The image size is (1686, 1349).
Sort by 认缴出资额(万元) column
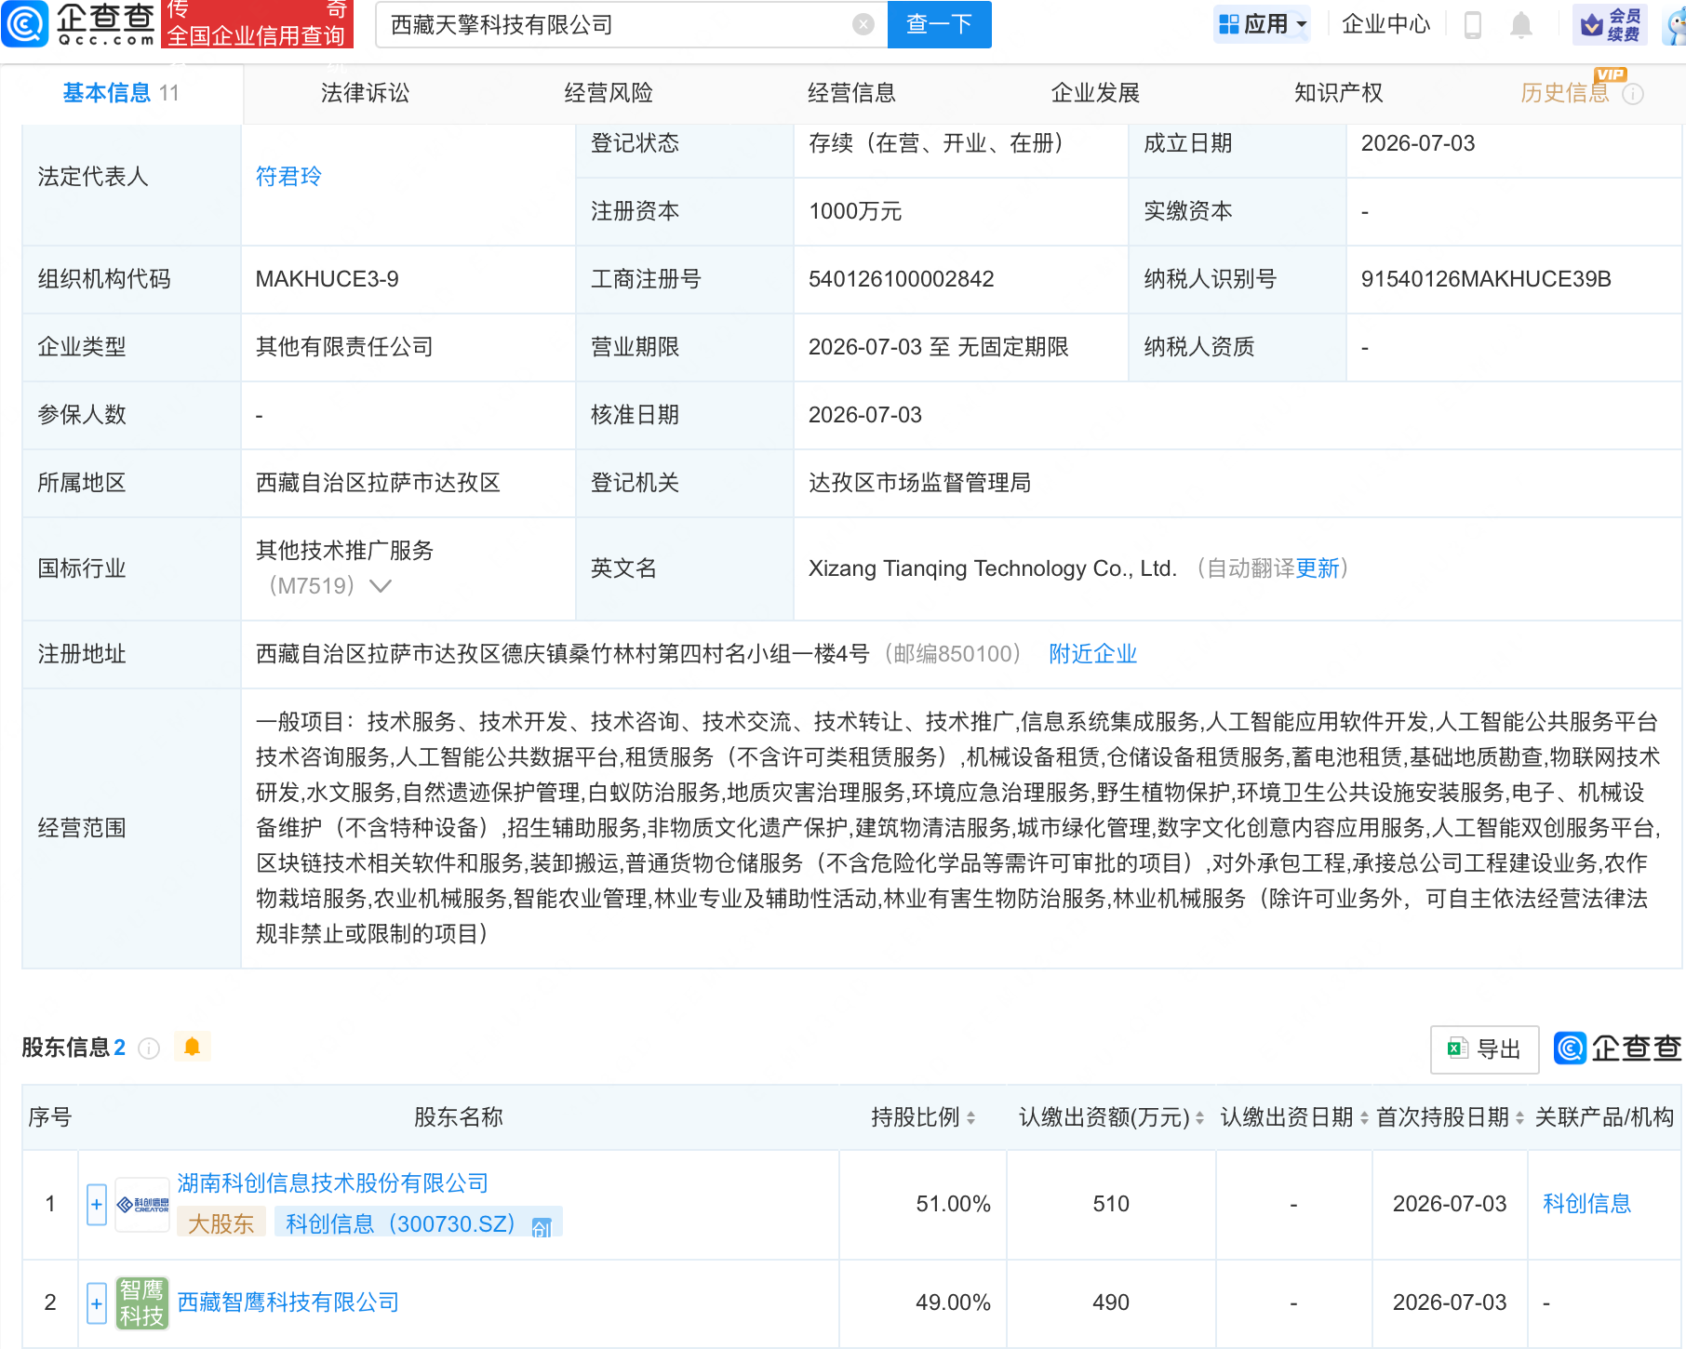click(1199, 1118)
